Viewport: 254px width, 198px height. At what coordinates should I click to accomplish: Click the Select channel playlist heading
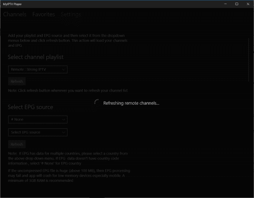[36, 57]
